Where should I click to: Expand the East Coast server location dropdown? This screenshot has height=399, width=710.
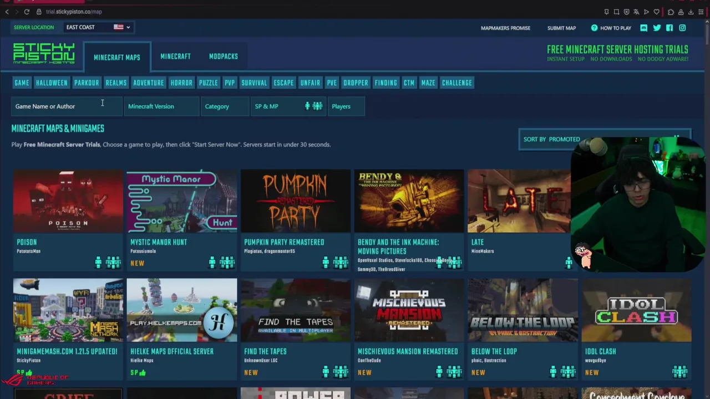click(98, 27)
